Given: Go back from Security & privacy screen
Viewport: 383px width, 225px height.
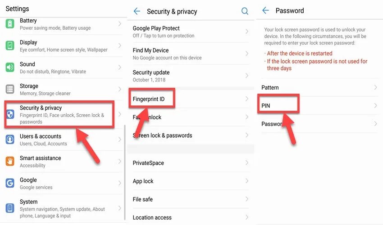Looking at the screenshot, I should [137, 11].
